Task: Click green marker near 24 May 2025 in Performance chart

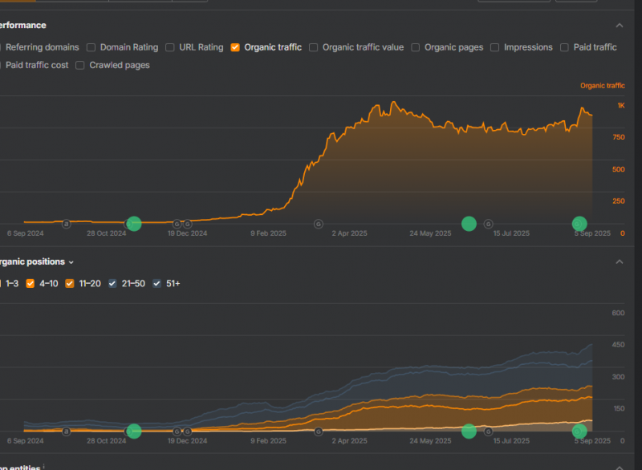Action: [x=469, y=223]
